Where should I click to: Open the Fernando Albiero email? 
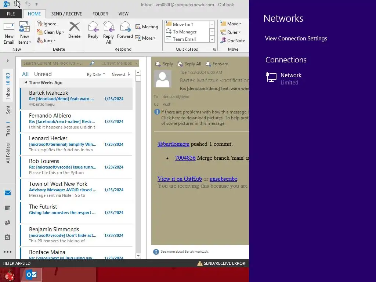(x=76, y=121)
